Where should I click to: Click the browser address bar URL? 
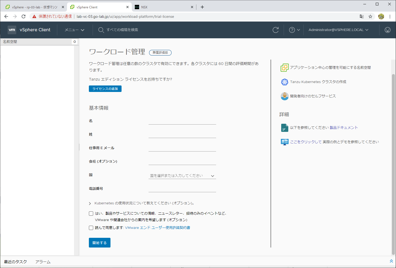tap(125, 16)
